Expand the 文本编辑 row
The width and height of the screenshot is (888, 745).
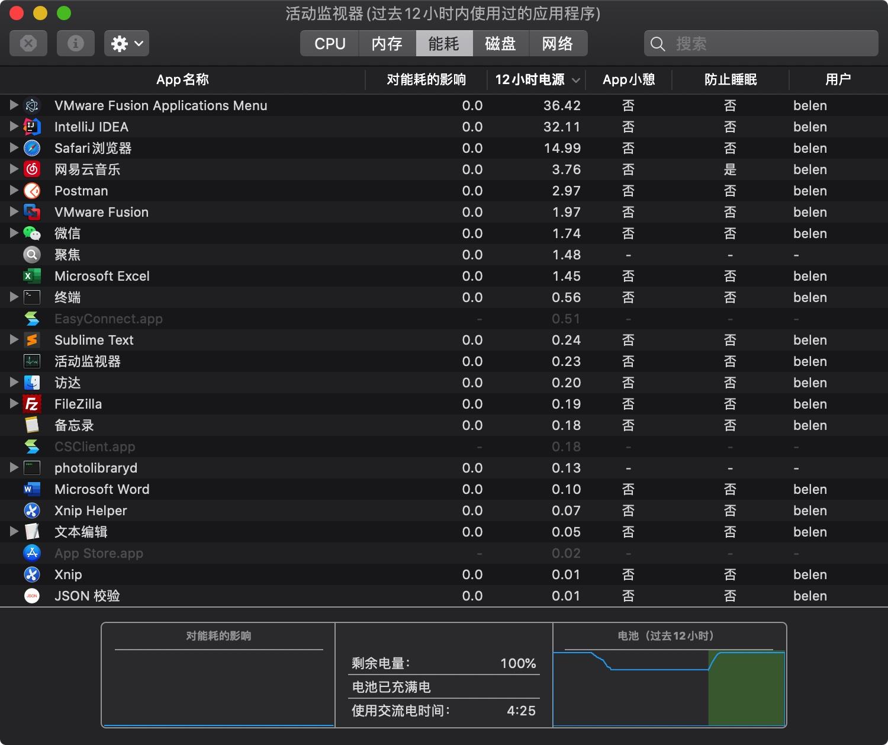pyautogui.click(x=14, y=531)
